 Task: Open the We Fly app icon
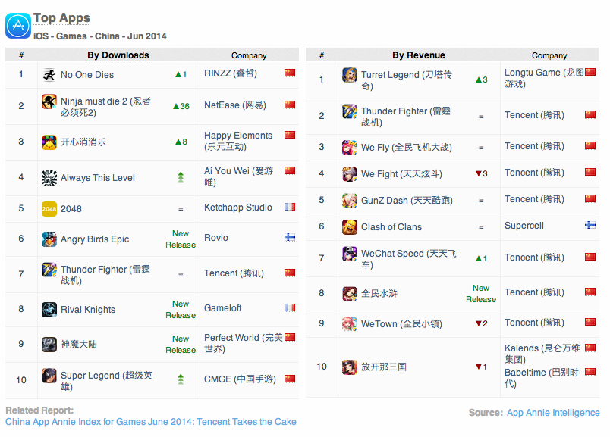click(349, 147)
